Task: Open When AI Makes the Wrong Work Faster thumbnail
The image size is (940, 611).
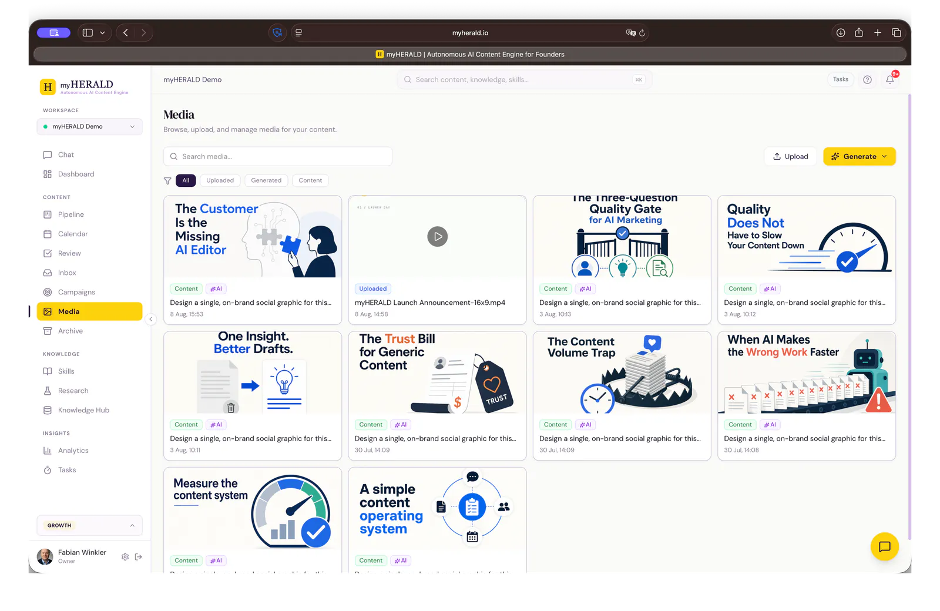Action: click(x=807, y=372)
